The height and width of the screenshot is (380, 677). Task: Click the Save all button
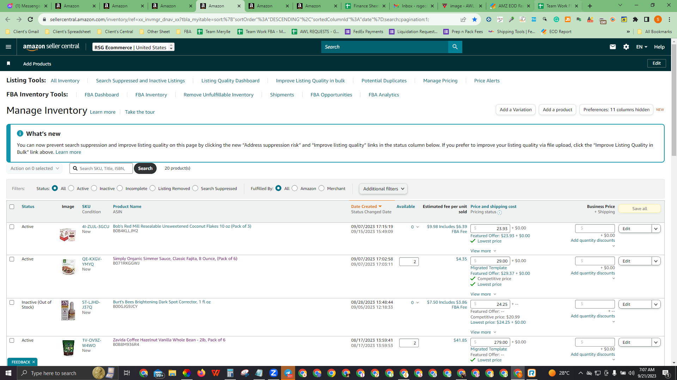click(640, 209)
